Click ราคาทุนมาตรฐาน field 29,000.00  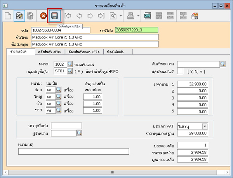point(193,133)
